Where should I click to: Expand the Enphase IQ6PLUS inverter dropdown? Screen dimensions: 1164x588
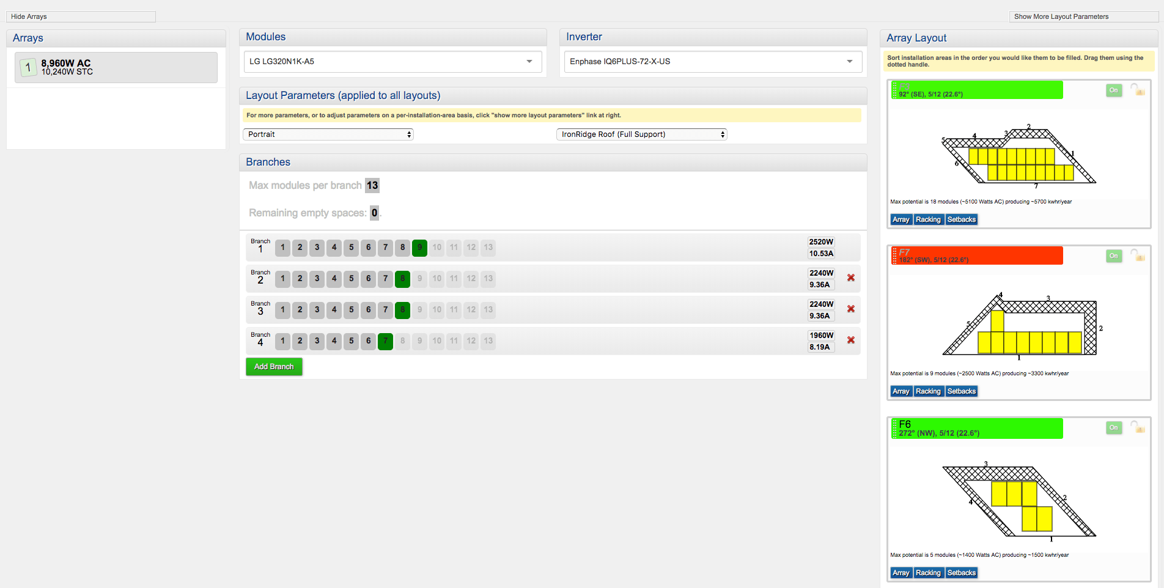click(713, 62)
